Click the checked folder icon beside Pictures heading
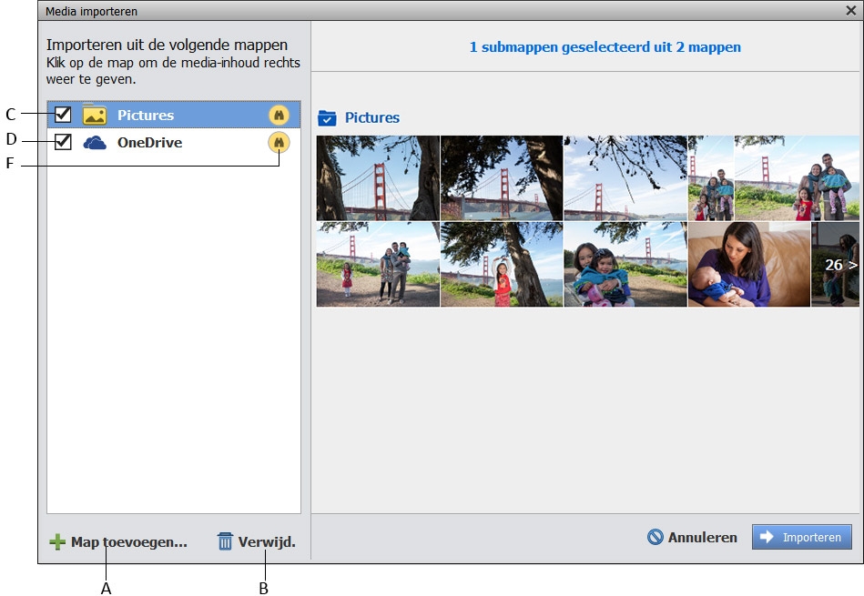864x596 pixels. coord(328,116)
